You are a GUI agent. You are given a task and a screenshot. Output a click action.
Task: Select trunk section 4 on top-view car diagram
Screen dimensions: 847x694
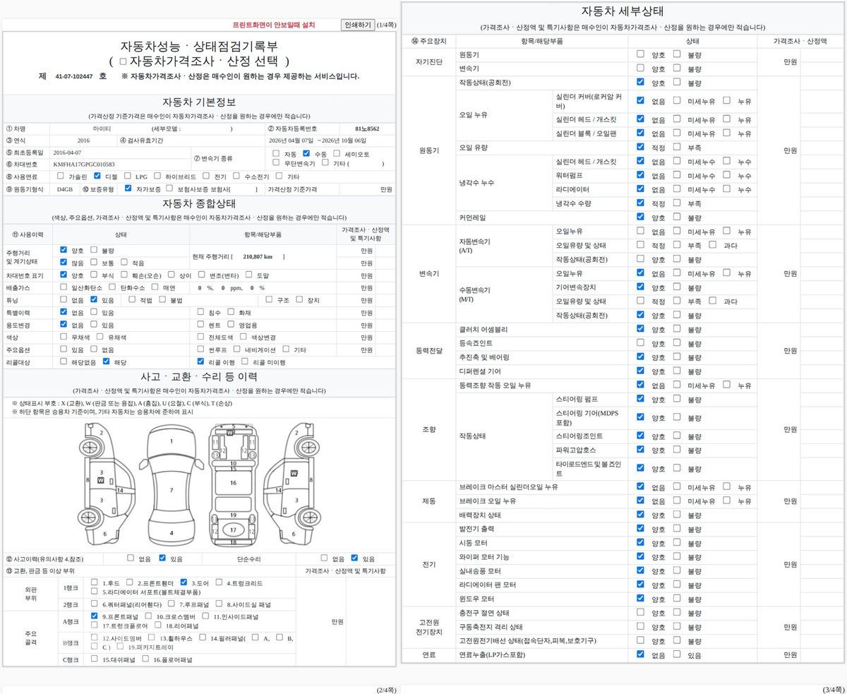pyautogui.click(x=171, y=532)
